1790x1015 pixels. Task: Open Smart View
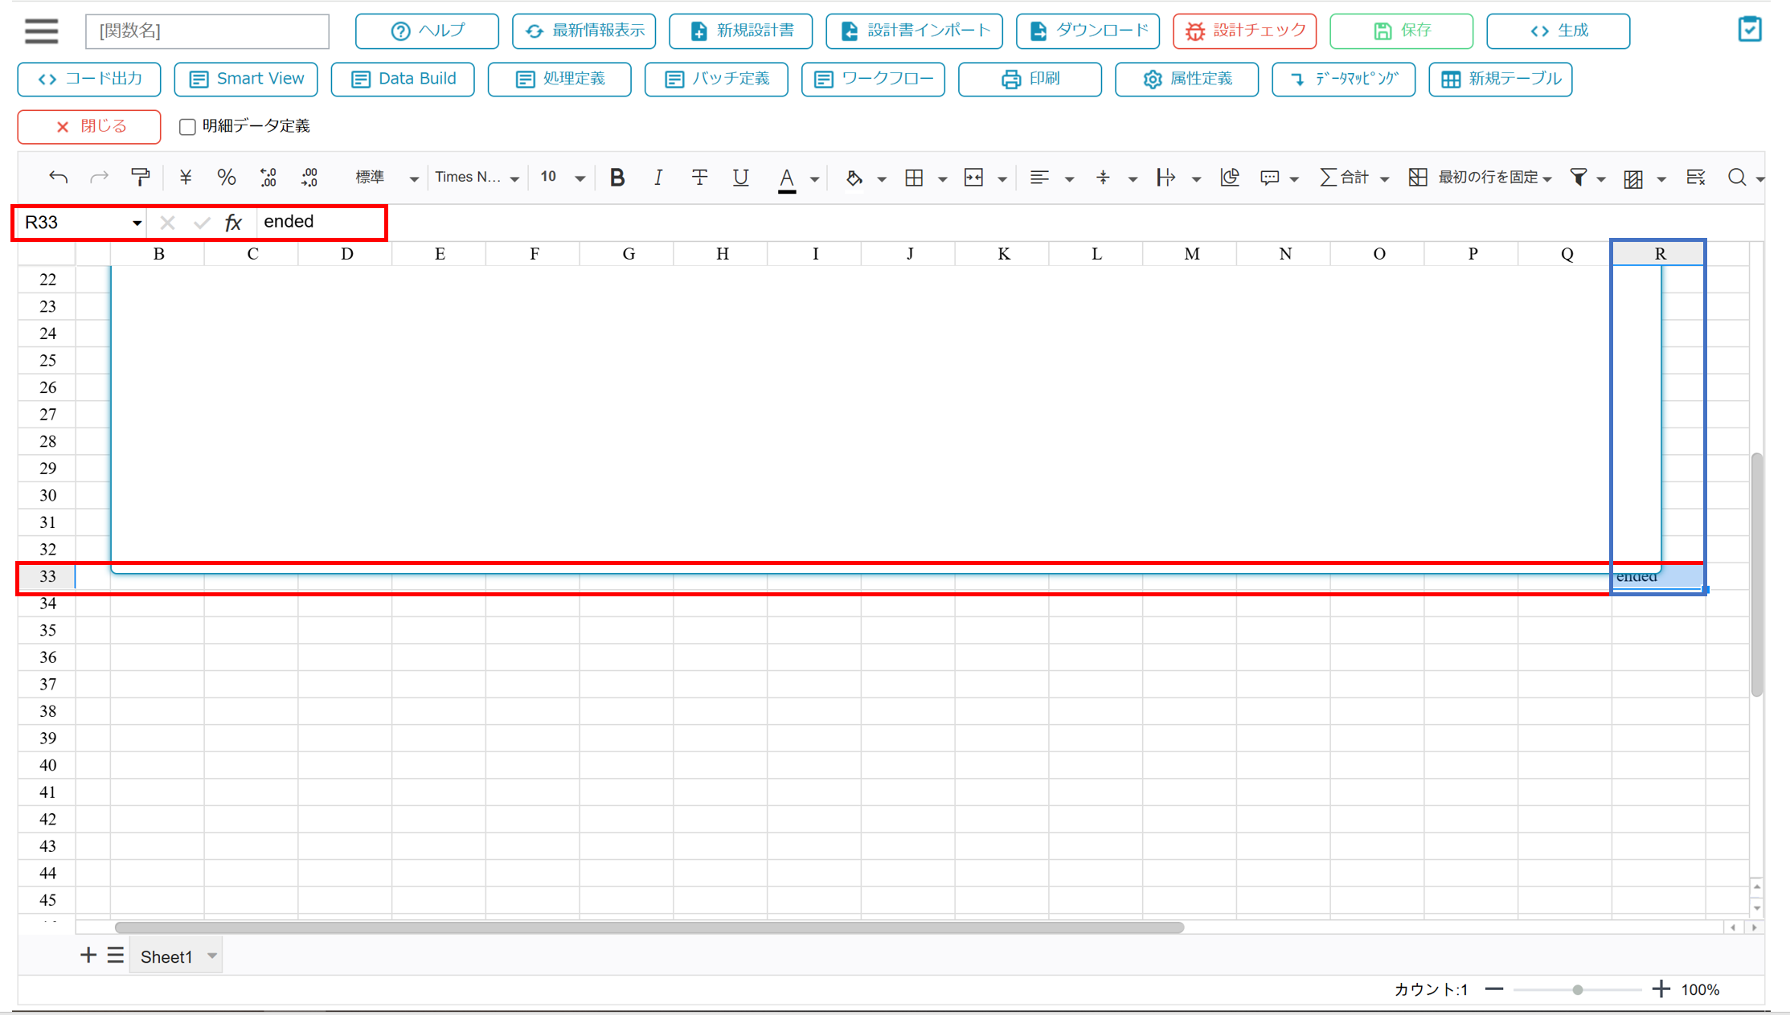click(x=246, y=79)
